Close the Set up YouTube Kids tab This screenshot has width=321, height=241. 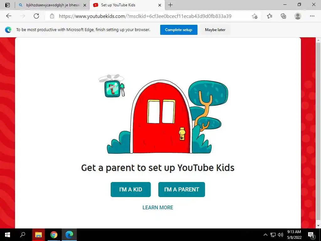(x=160, y=5)
